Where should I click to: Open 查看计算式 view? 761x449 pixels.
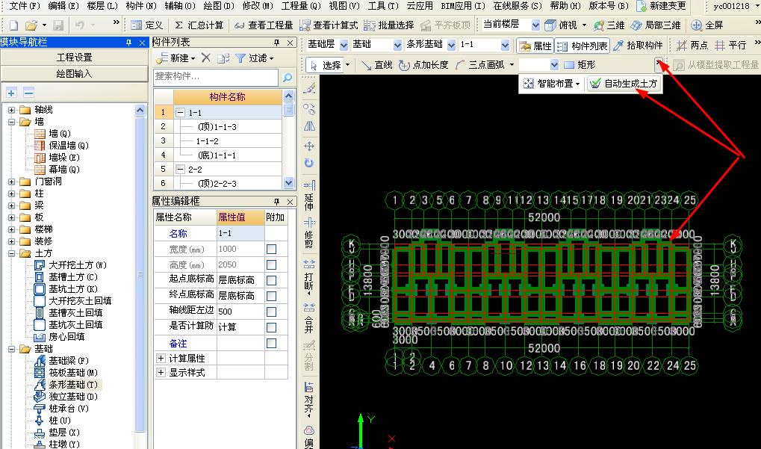pos(329,25)
